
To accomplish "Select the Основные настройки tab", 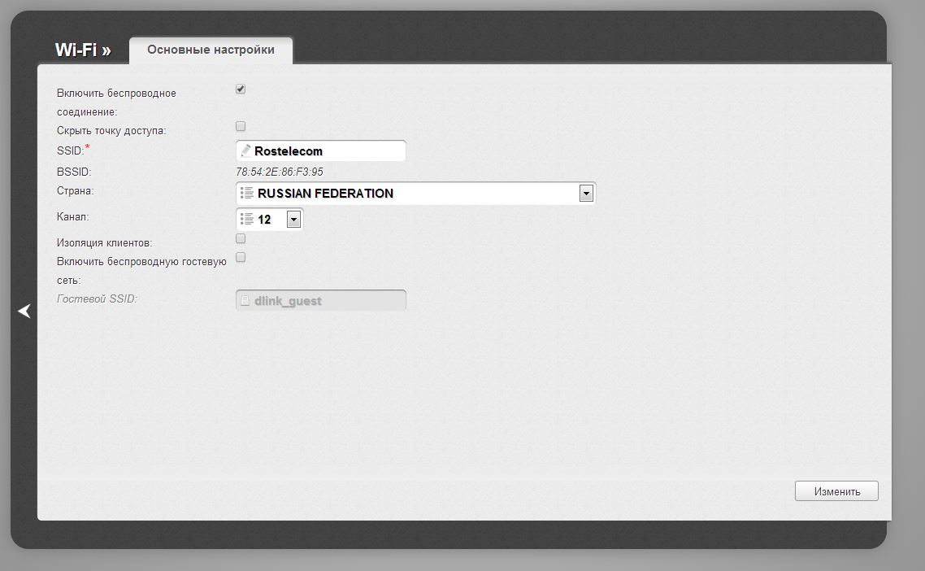I will point(211,50).
